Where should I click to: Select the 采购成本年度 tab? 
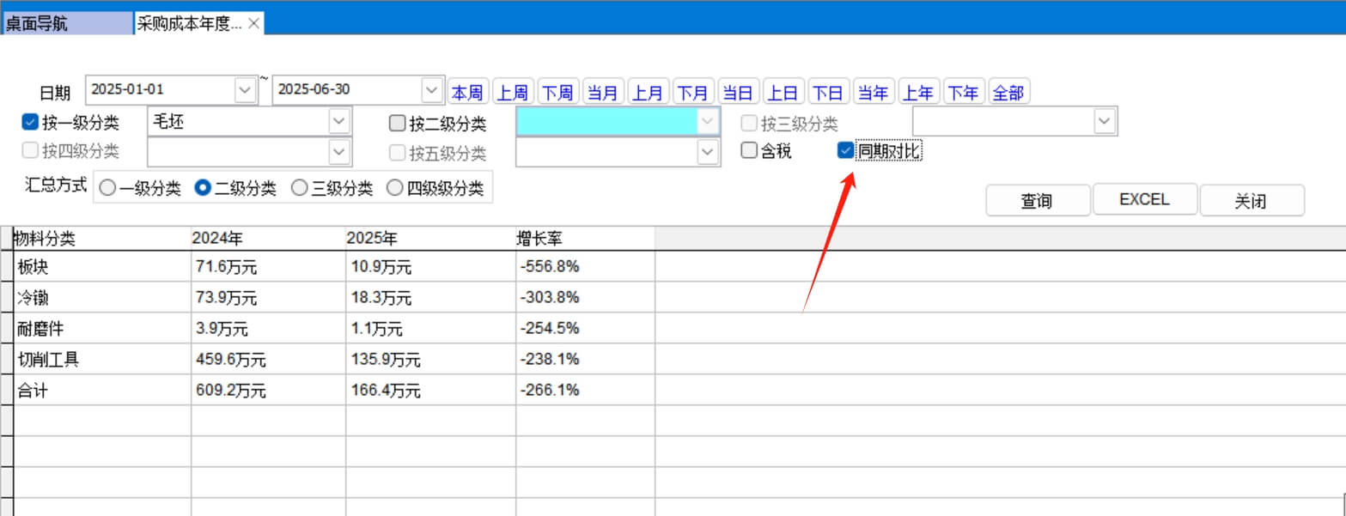[189, 24]
